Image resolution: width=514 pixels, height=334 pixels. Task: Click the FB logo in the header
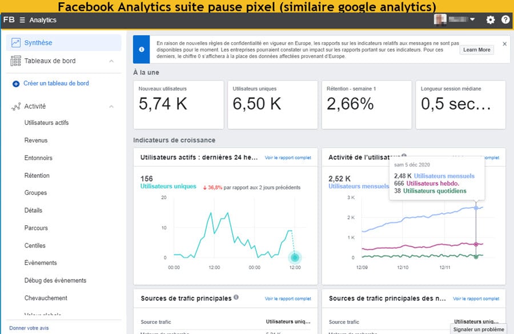(9, 19)
